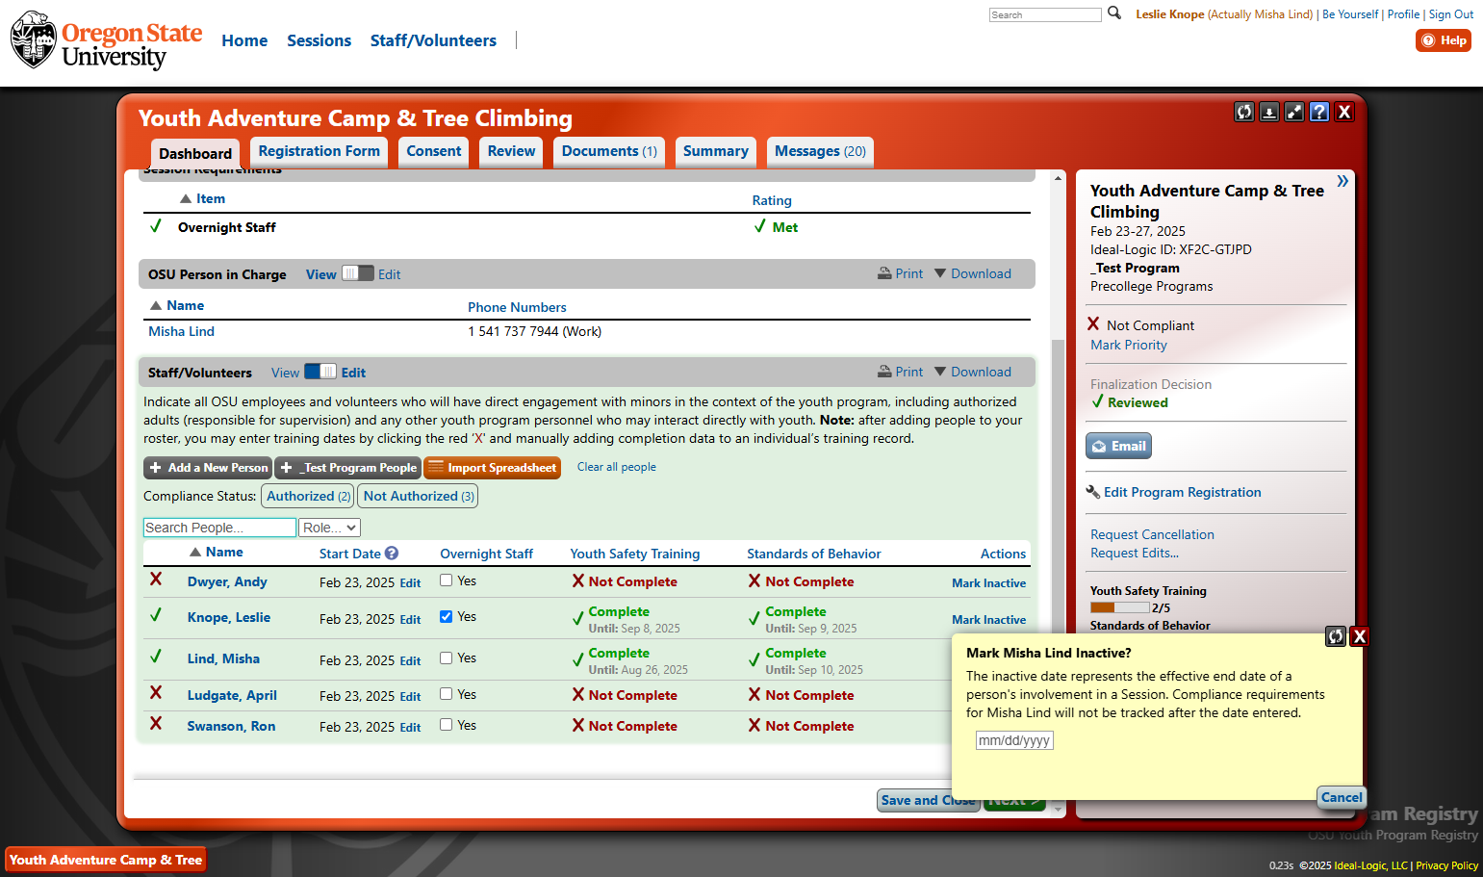The width and height of the screenshot is (1483, 877).
Task: Click the expand window icon in header
Action: tap(1294, 112)
